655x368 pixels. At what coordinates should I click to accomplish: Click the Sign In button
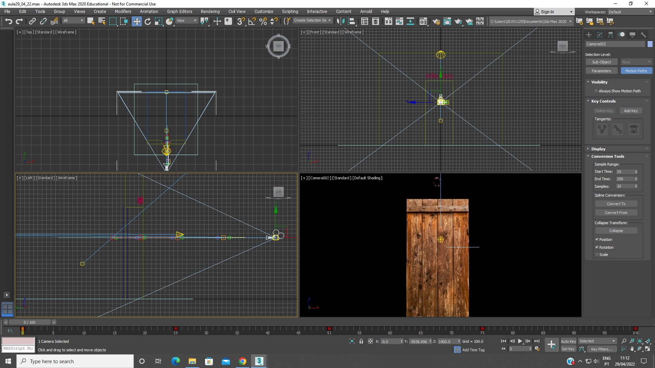point(553,12)
